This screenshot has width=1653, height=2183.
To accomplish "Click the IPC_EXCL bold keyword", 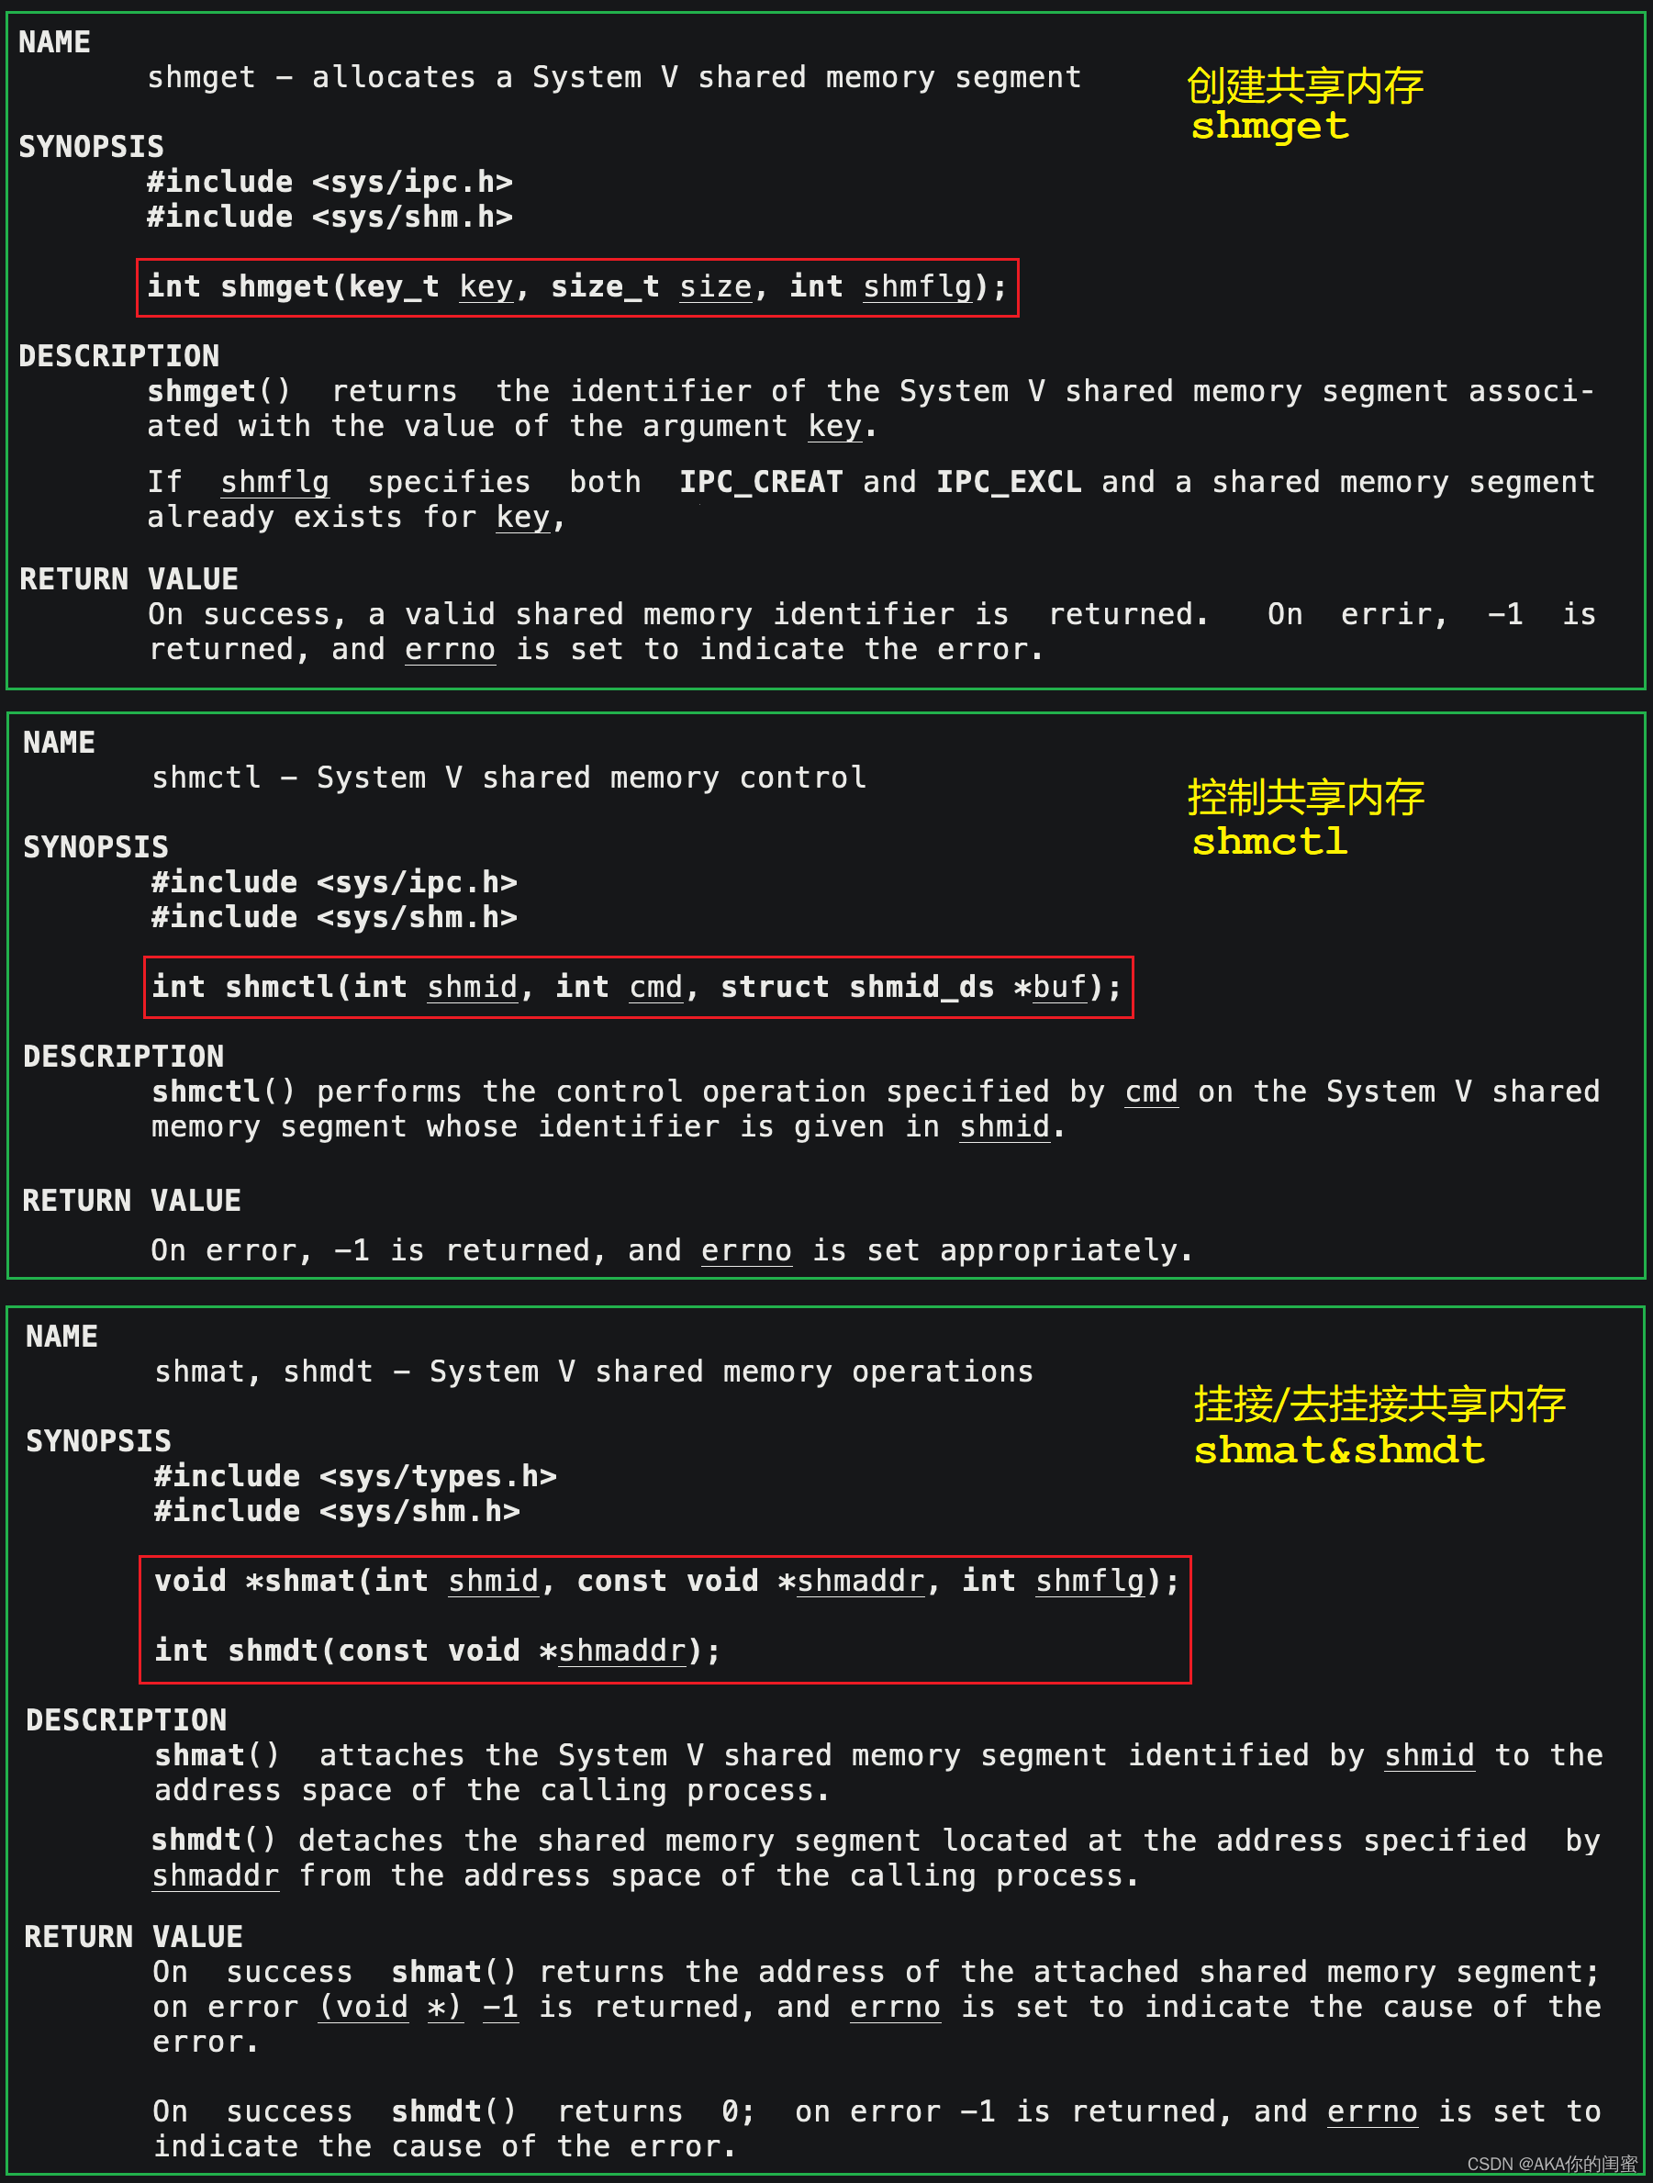I will tap(1009, 482).
